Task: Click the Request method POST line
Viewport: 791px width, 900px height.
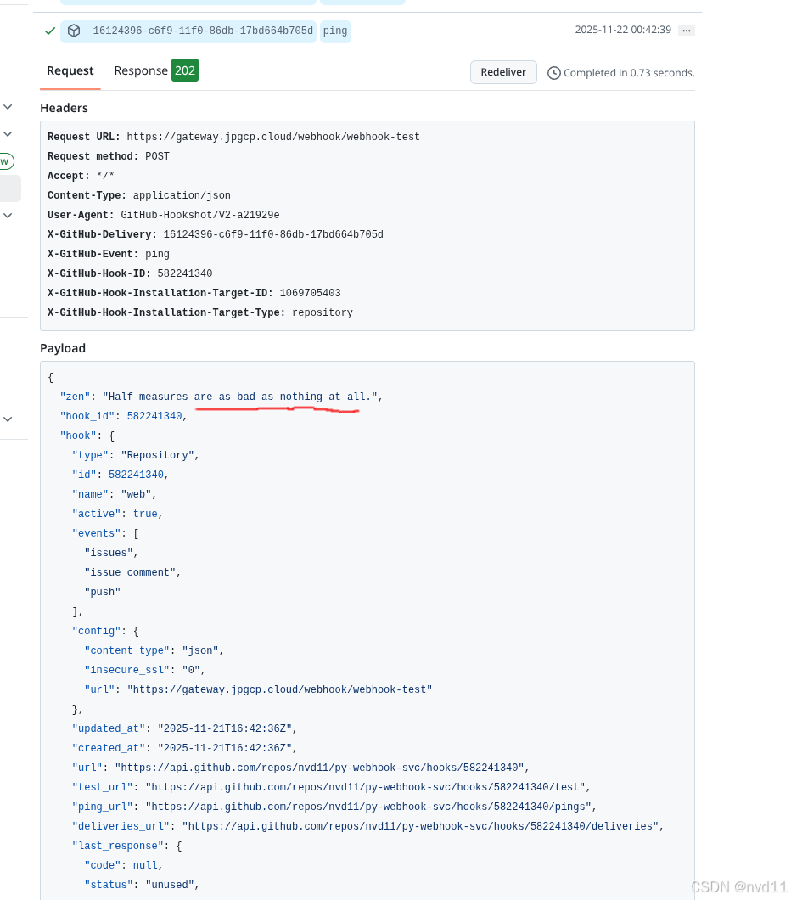Action: [109, 156]
